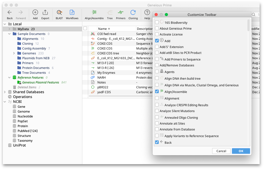Click the protein icon of NARH
This screenshot has width=264, height=169.
[93, 78]
